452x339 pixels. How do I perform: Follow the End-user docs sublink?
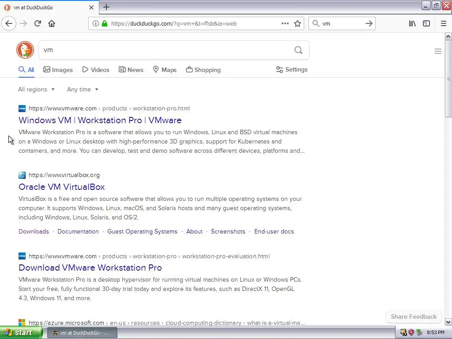[274, 231]
